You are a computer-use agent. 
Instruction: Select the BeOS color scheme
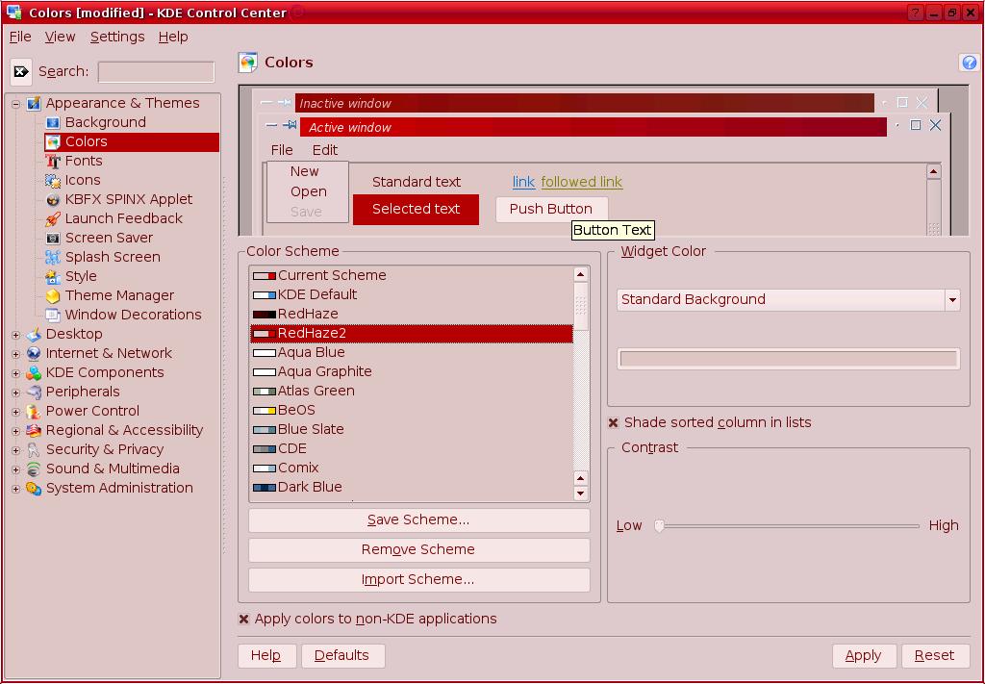[x=412, y=410]
